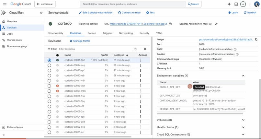Click the Google Cloud logo
The image size is (261, 139).
20,4
